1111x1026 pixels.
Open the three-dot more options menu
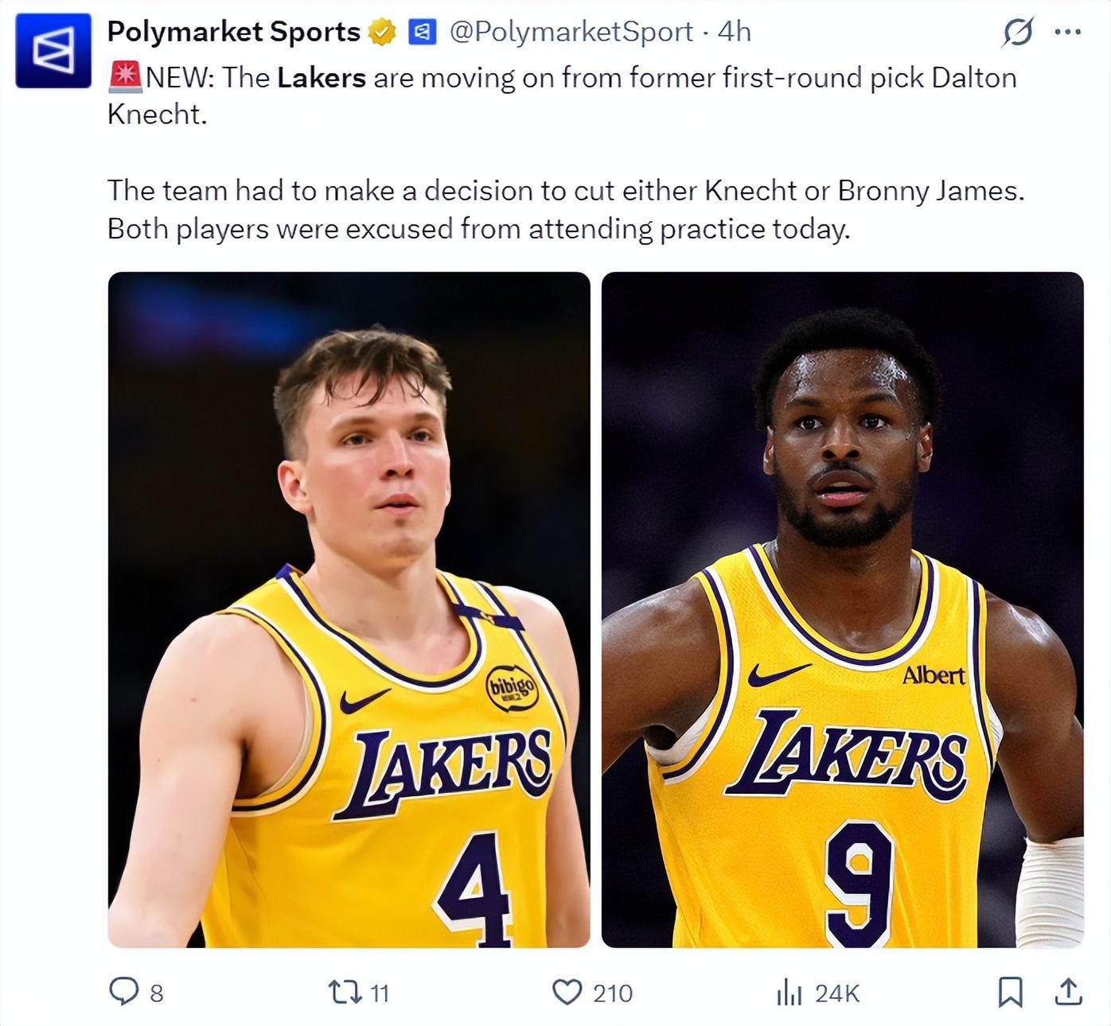coord(1067,33)
